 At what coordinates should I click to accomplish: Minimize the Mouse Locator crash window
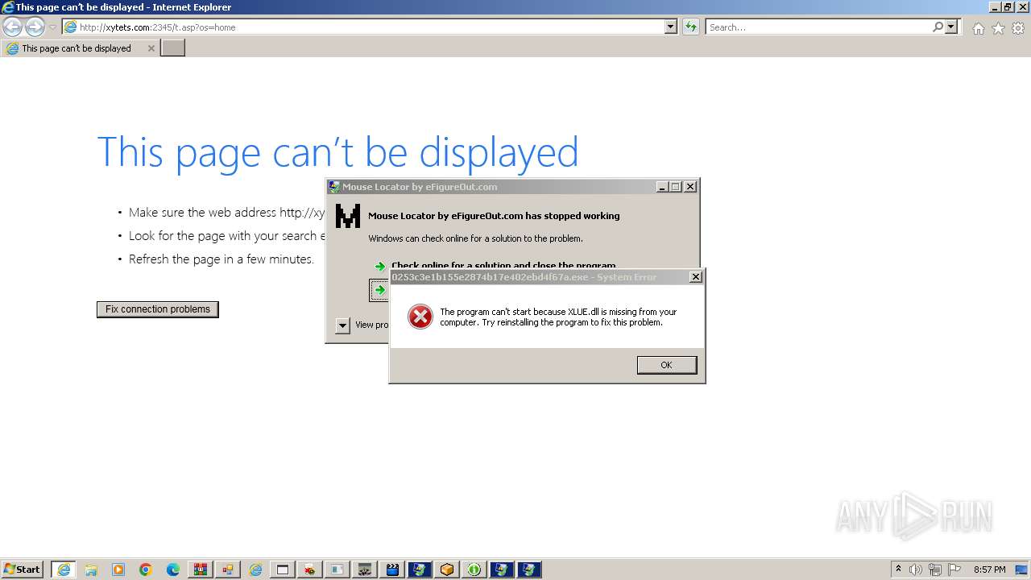(x=662, y=187)
